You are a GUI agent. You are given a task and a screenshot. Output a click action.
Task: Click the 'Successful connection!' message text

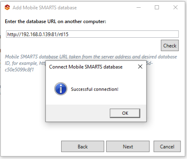pos(95,89)
